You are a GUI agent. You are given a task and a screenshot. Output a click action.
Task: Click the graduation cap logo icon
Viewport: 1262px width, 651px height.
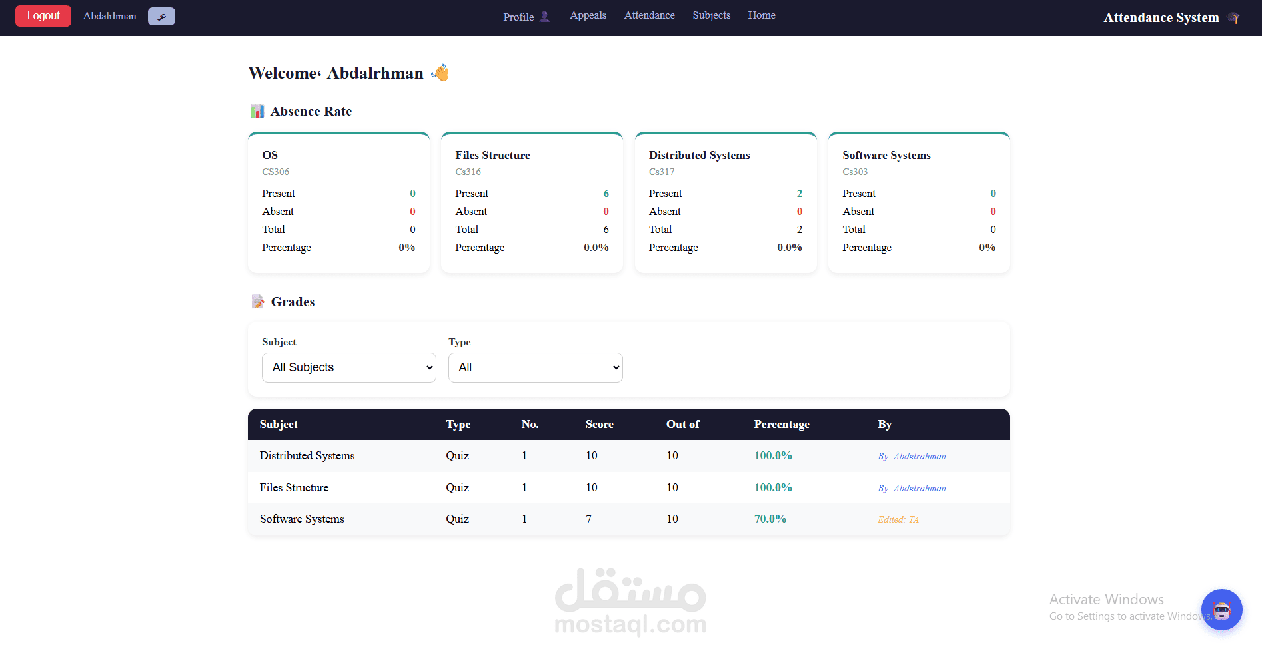pyautogui.click(x=1233, y=17)
